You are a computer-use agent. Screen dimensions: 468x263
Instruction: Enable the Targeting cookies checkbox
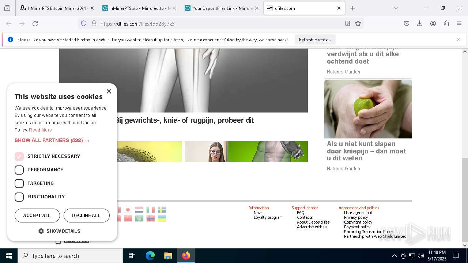(19, 183)
